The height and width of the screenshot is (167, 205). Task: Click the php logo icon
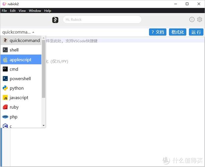[5, 117]
